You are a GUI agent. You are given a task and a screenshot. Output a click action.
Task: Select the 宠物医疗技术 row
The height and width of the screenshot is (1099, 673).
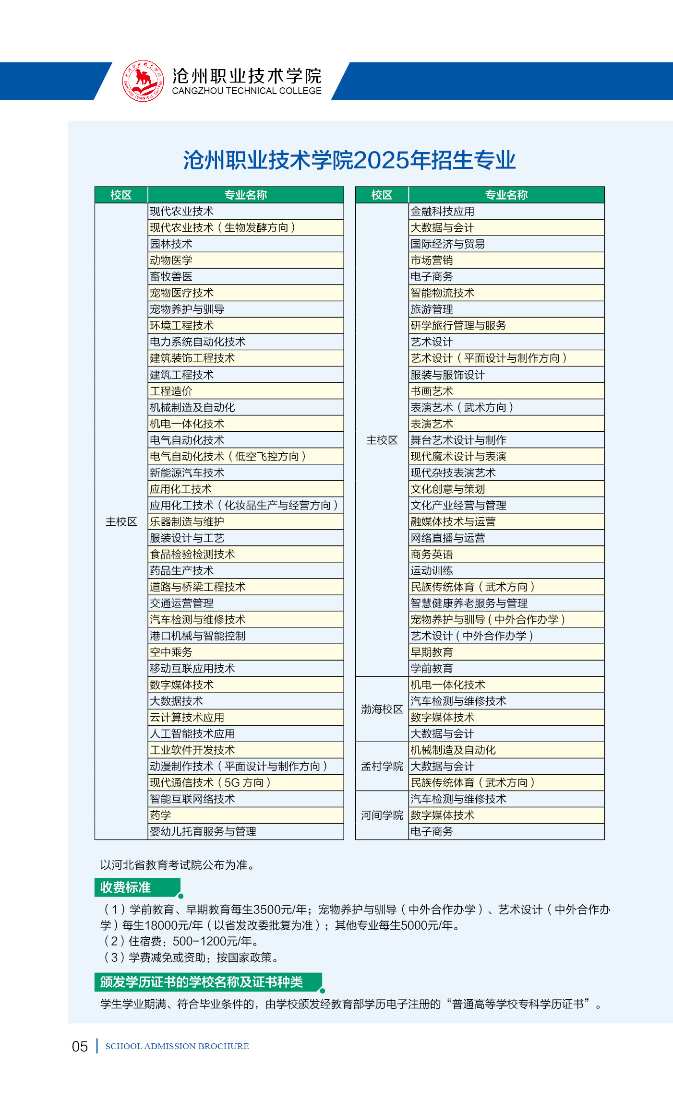pos(246,293)
